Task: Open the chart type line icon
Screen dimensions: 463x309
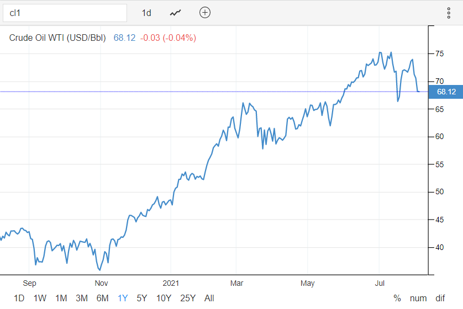Action: 176,13
